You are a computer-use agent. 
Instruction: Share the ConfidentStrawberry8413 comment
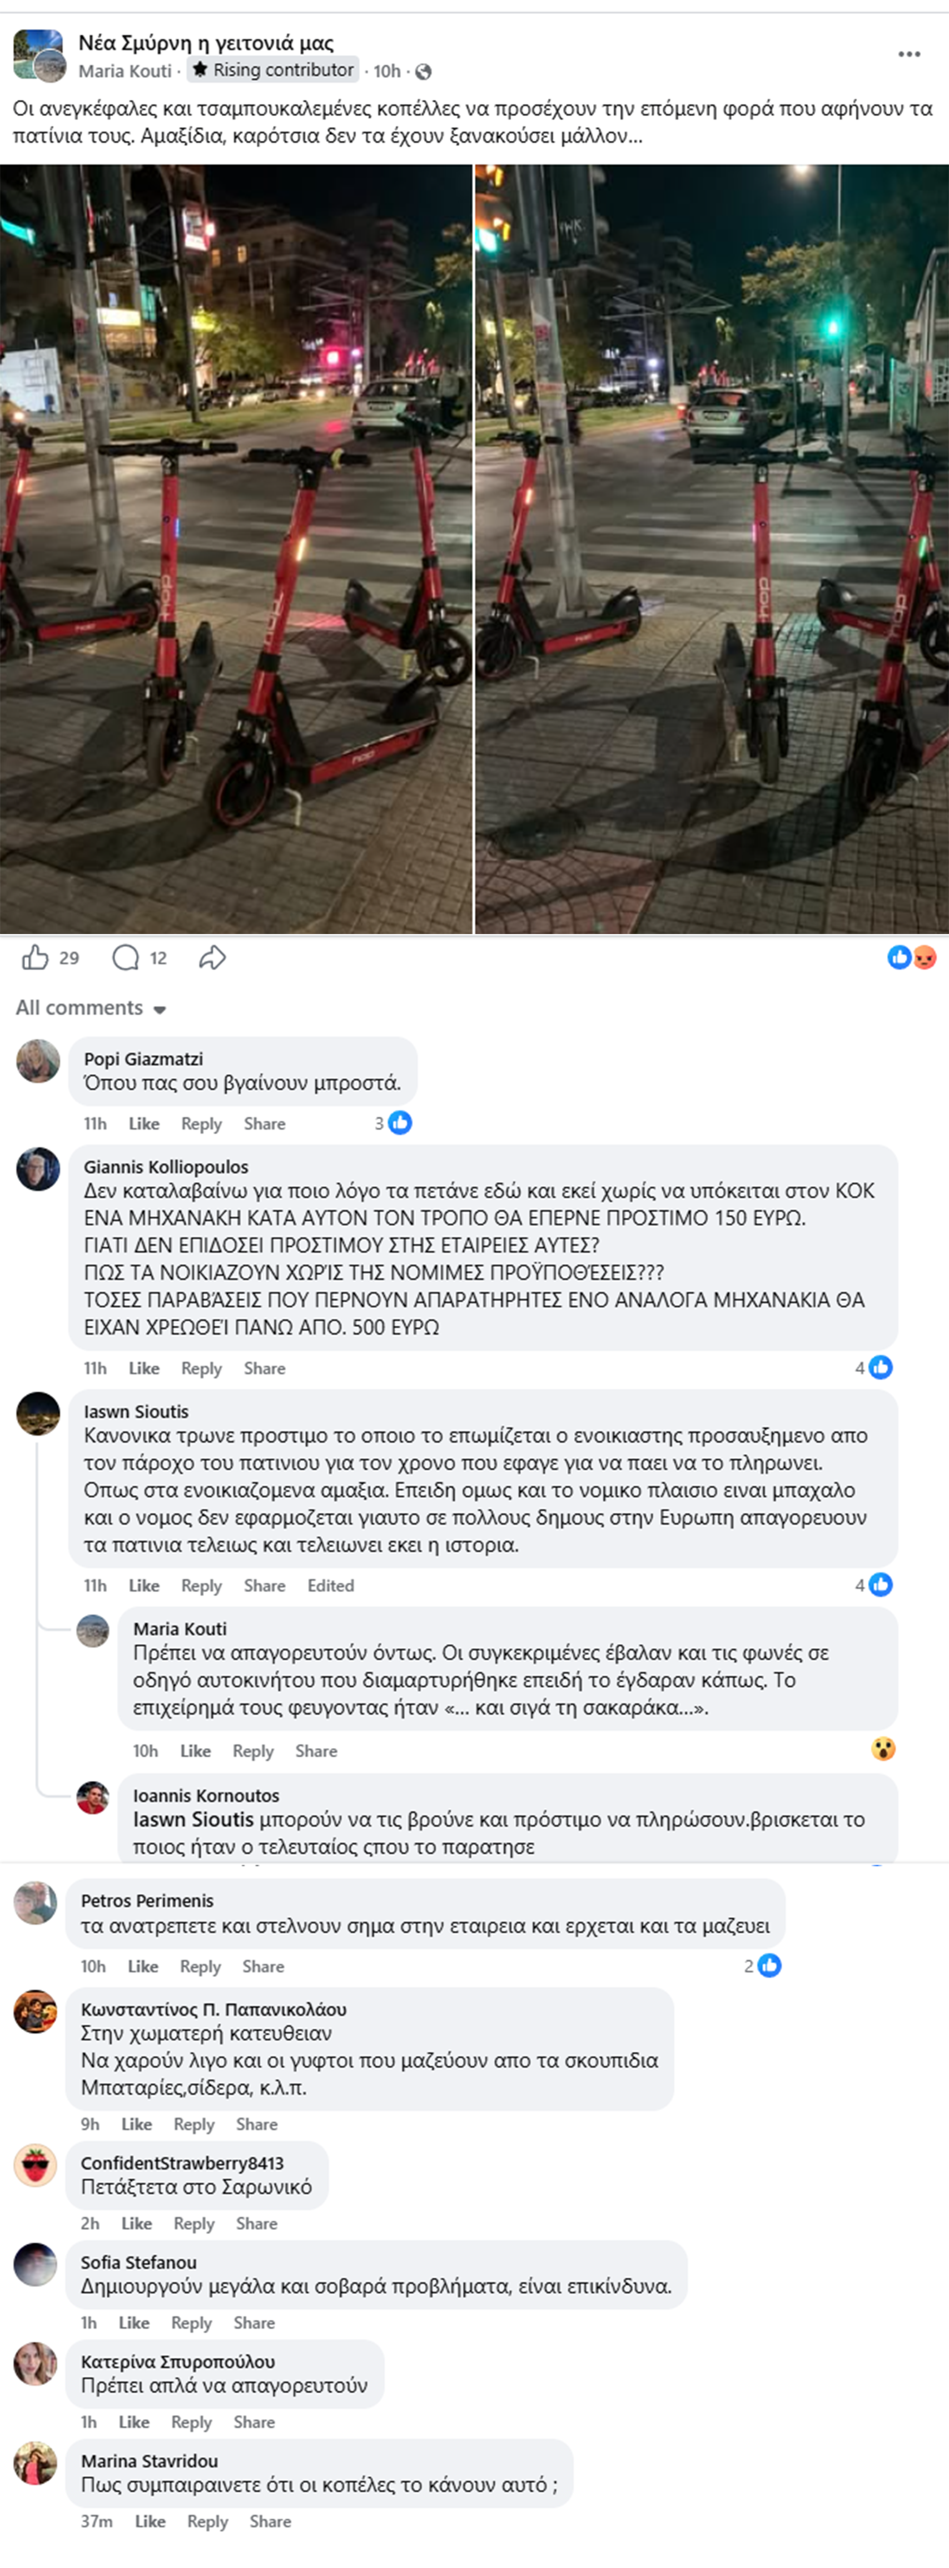click(x=256, y=2223)
